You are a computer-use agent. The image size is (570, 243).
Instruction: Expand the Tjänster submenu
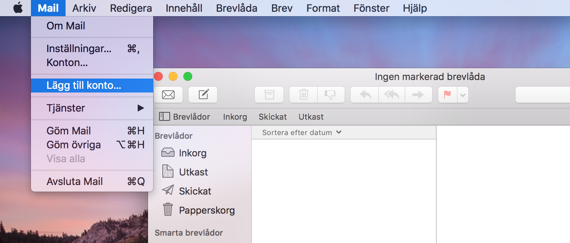point(92,108)
